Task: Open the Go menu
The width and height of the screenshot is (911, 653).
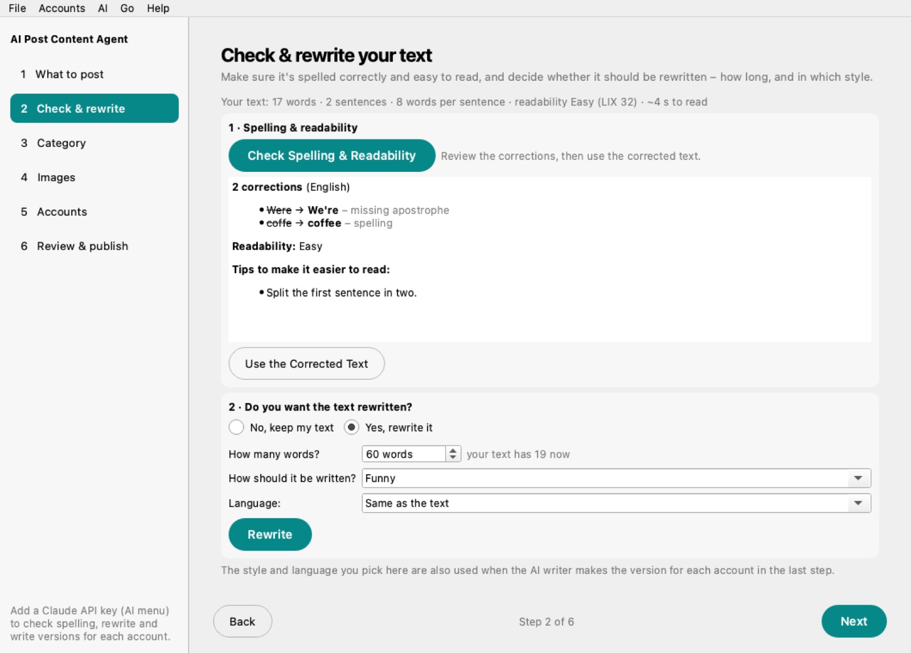Action: click(x=127, y=8)
